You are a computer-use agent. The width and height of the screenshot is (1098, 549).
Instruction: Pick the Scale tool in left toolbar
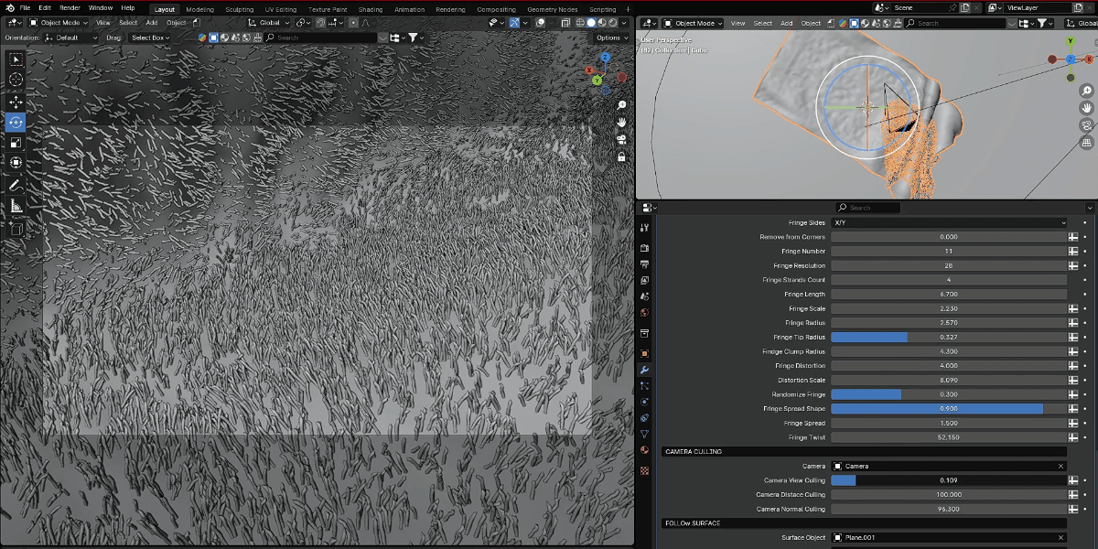(16, 143)
